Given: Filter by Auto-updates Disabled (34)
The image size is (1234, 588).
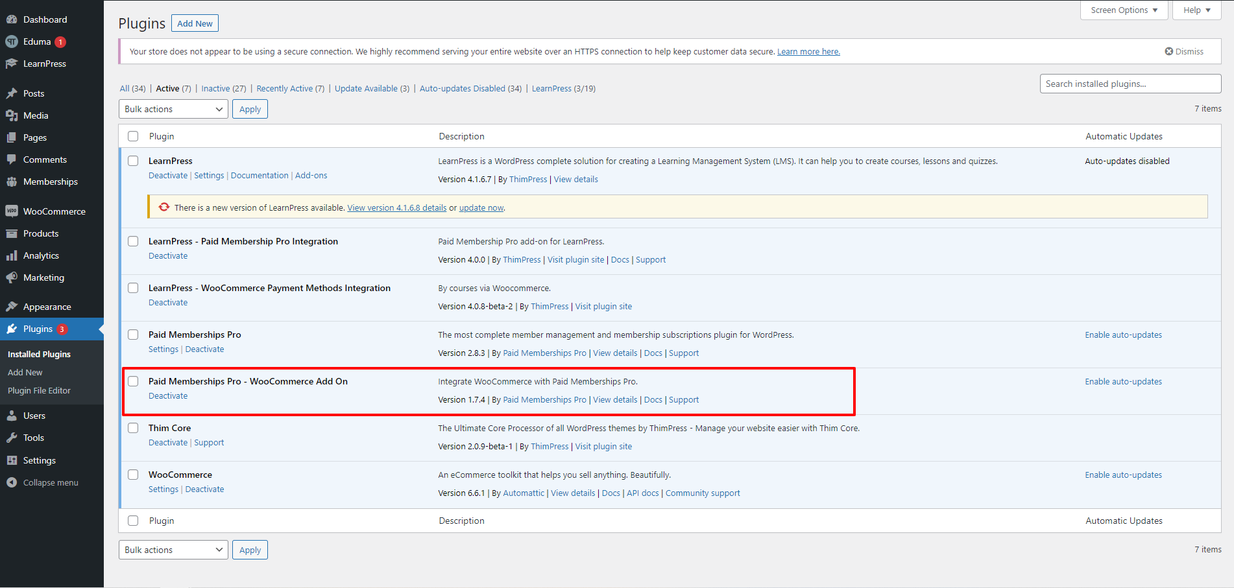Looking at the screenshot, I should [470, 89].
